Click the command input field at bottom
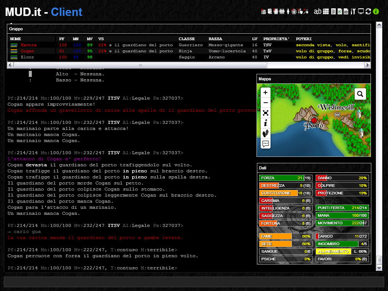 click(x=194, y=282)
